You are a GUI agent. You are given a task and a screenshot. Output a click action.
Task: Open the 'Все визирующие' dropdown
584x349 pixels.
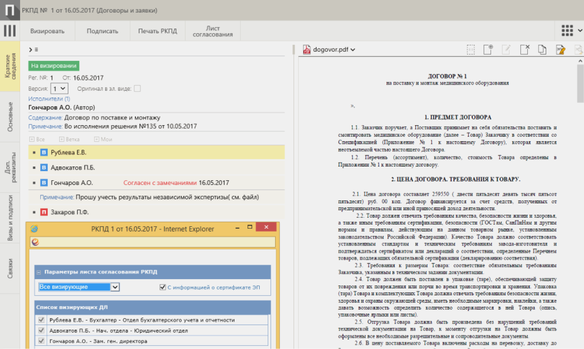(x=115, y=287)
